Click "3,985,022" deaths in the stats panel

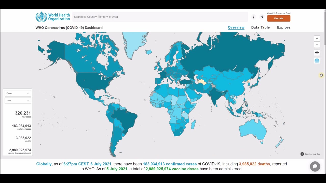click(23, 138)
